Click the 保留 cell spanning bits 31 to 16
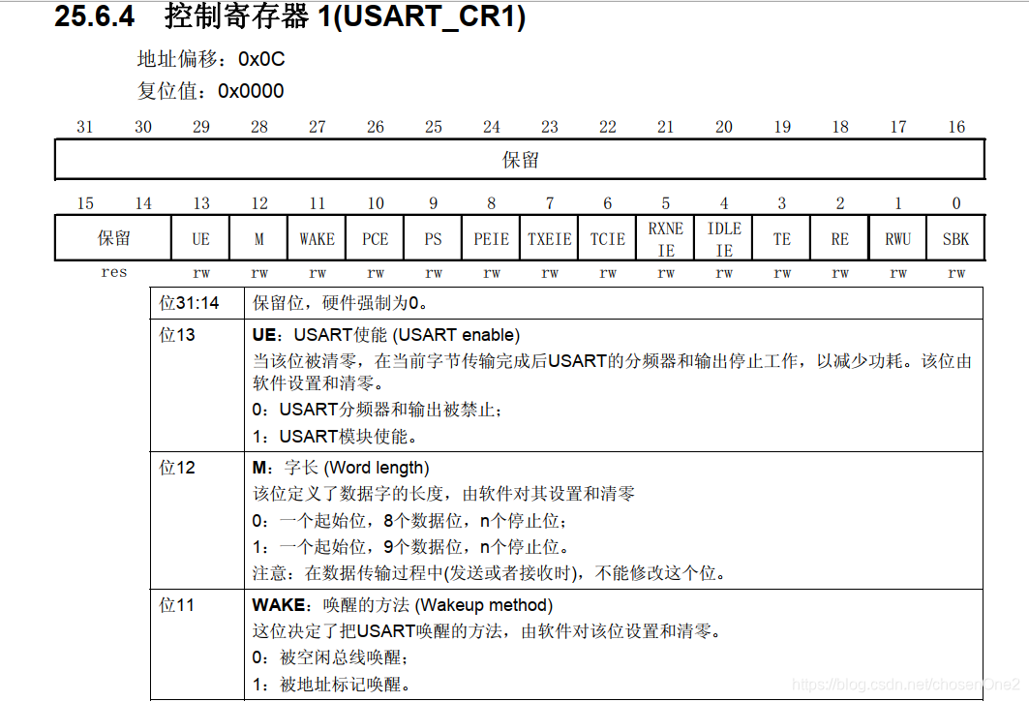 (x=520, y=160)
